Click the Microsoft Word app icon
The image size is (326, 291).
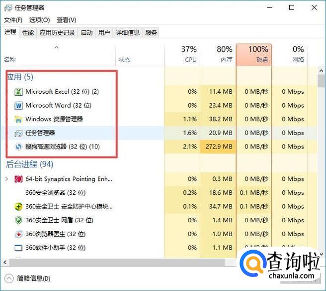tap(18, 106)
